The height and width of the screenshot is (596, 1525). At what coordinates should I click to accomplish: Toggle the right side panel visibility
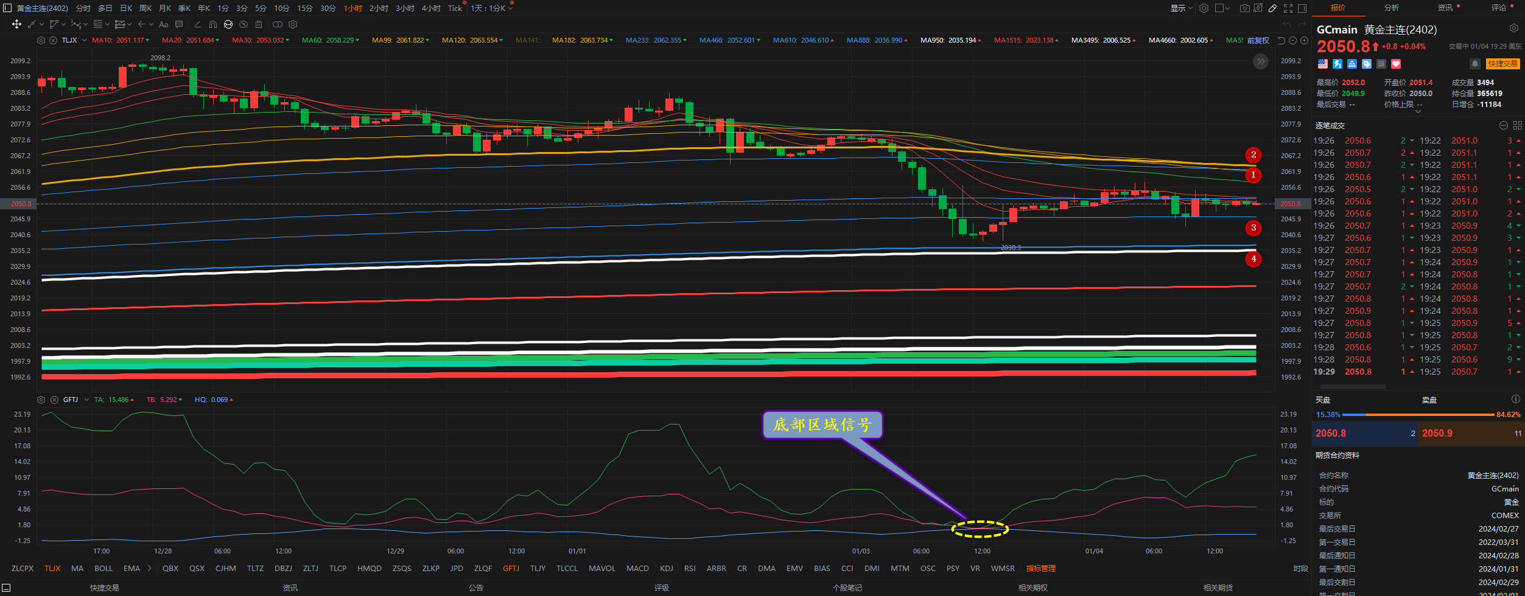pyautogui.click(x=1302, y=8)
